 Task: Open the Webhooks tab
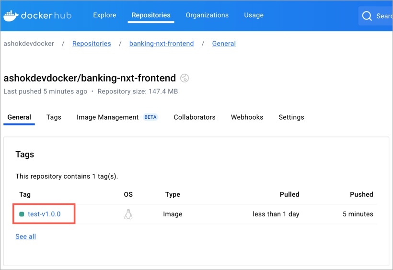pos(247,117)
